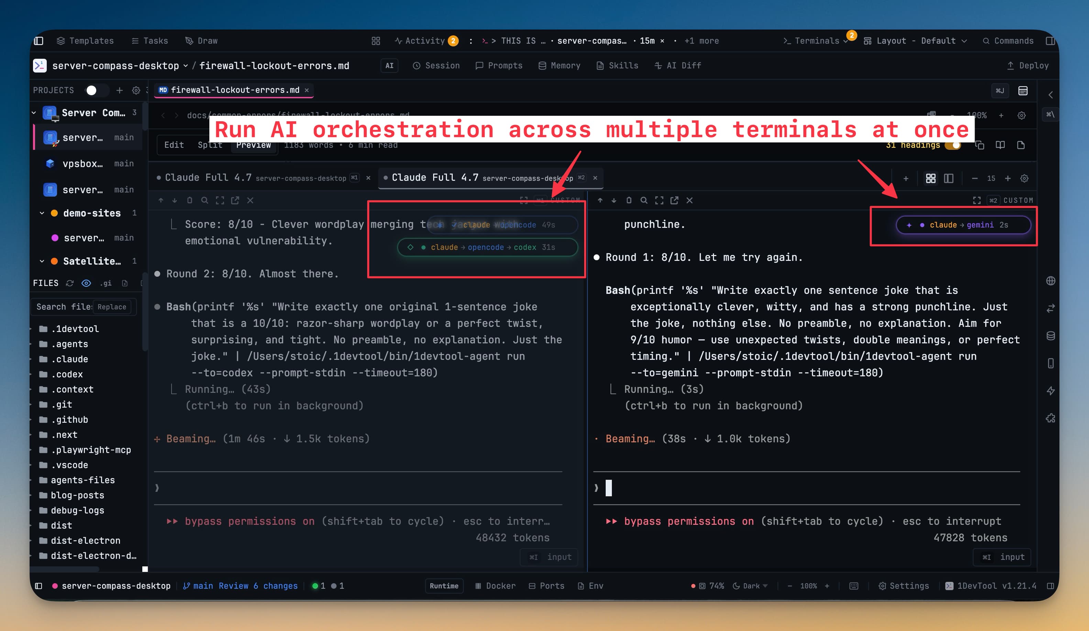Add a new terminal with plus icon
Image resolution: width=1089 pixels, height=631 pixels.
click(906, 178)
